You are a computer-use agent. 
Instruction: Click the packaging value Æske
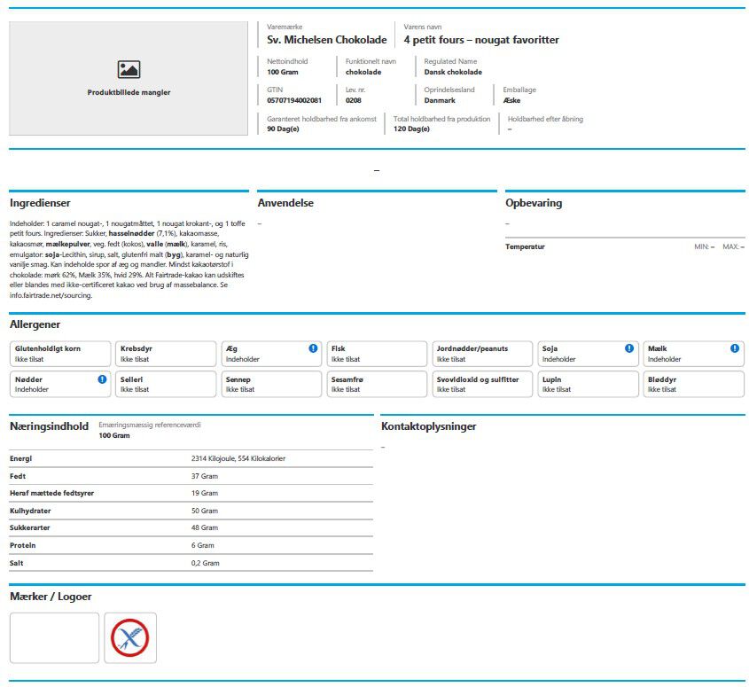[511, 100]
